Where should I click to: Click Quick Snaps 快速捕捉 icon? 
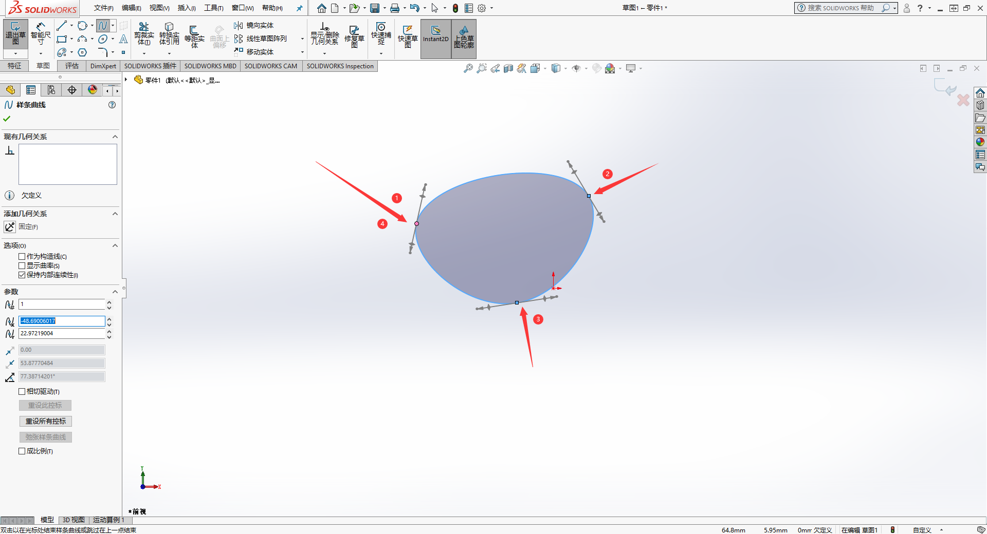pos(381,34)
